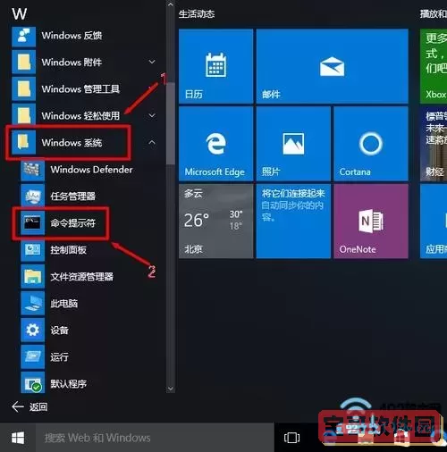The image size is (447, 452).
Task: Launch 文件资源管理器 via its icon
Action: (x=32, y=276)
